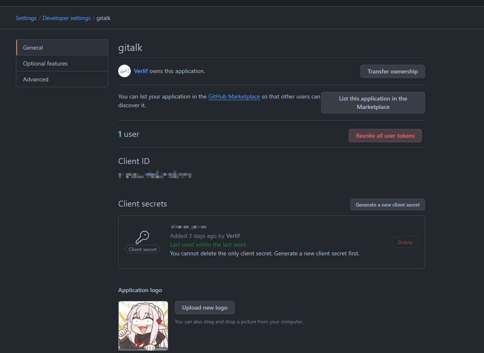Screen dimensions: 484x353
Task: Click the Verlif owner avatar icon
Action: click(x=124, y=71)
